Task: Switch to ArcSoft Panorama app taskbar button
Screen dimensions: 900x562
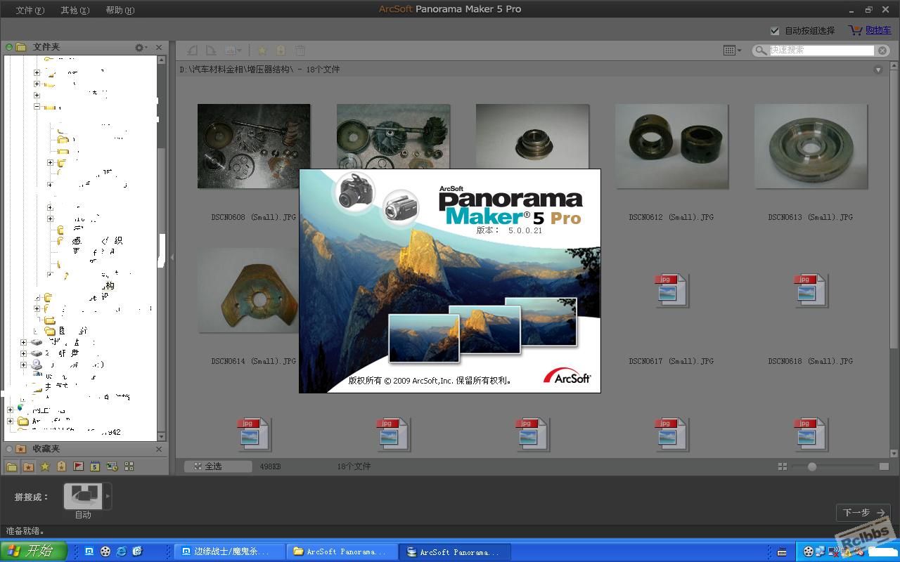Action: [x=455, y=552]
